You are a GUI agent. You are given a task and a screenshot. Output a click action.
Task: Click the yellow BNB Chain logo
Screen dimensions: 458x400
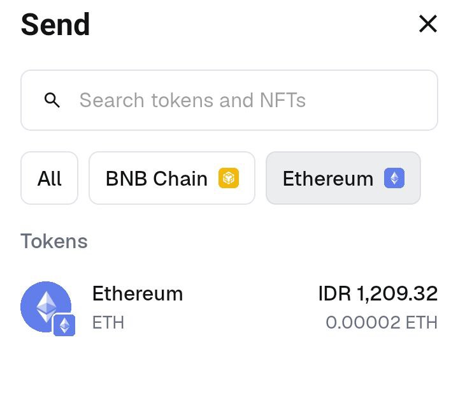point(228,178)
